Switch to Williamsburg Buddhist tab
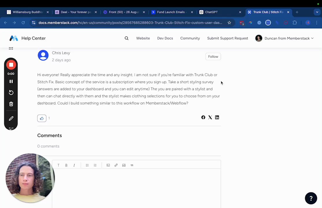The image size is (322, 208). coord(27,12)
